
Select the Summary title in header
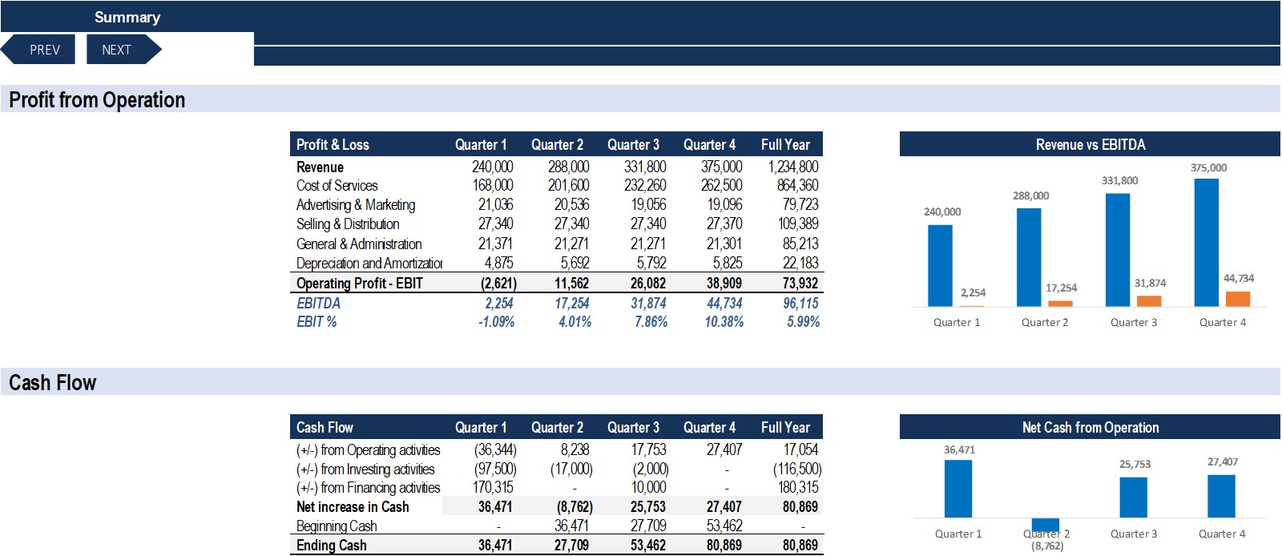tap(127, 17)
